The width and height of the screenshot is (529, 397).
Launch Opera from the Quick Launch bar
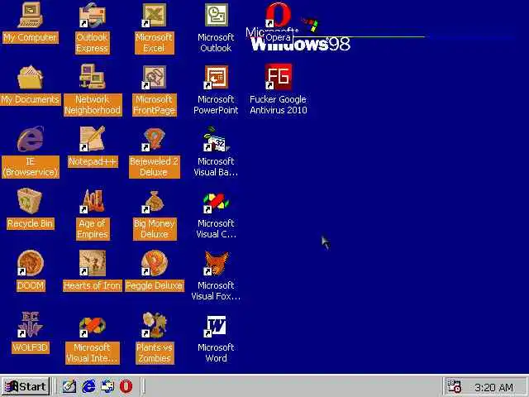coord(126,386)
